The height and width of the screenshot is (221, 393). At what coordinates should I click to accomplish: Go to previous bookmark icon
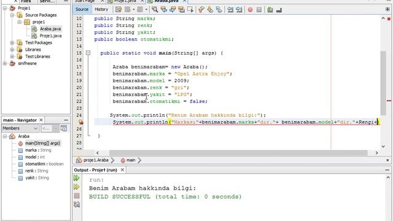201,10
